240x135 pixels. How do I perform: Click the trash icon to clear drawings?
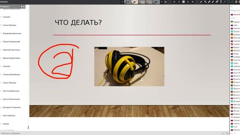point(236,2)
